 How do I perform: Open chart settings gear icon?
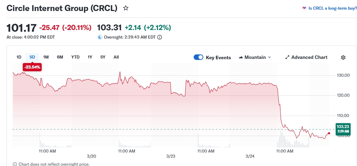click(x=343, y=58)
